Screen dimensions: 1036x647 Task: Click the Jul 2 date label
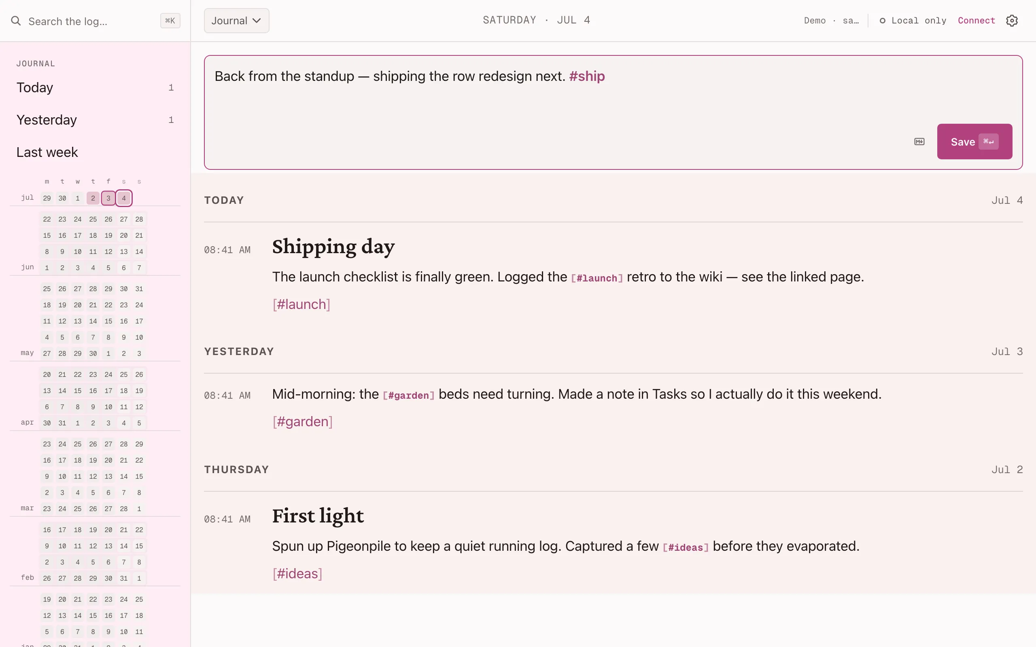pos(1007,470)
